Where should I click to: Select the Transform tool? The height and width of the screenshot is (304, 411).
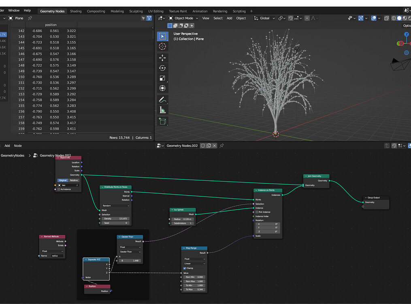click(162, 88)
